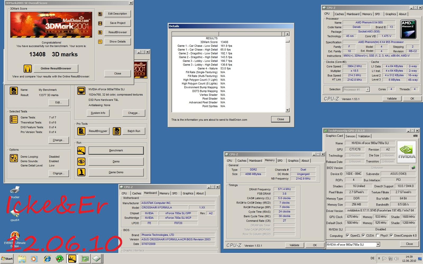423x264 pixels.
Task: Open the GPU-Z graphics card selector dropdown
Action: point(378,244)
